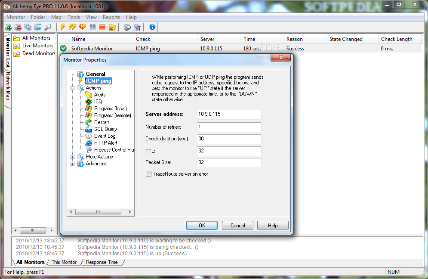Click the Check duration field
The image size is (428, 279).
pos(229,139)
